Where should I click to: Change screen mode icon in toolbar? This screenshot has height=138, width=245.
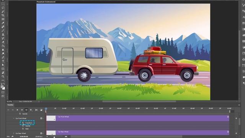[x=3, y=96]
